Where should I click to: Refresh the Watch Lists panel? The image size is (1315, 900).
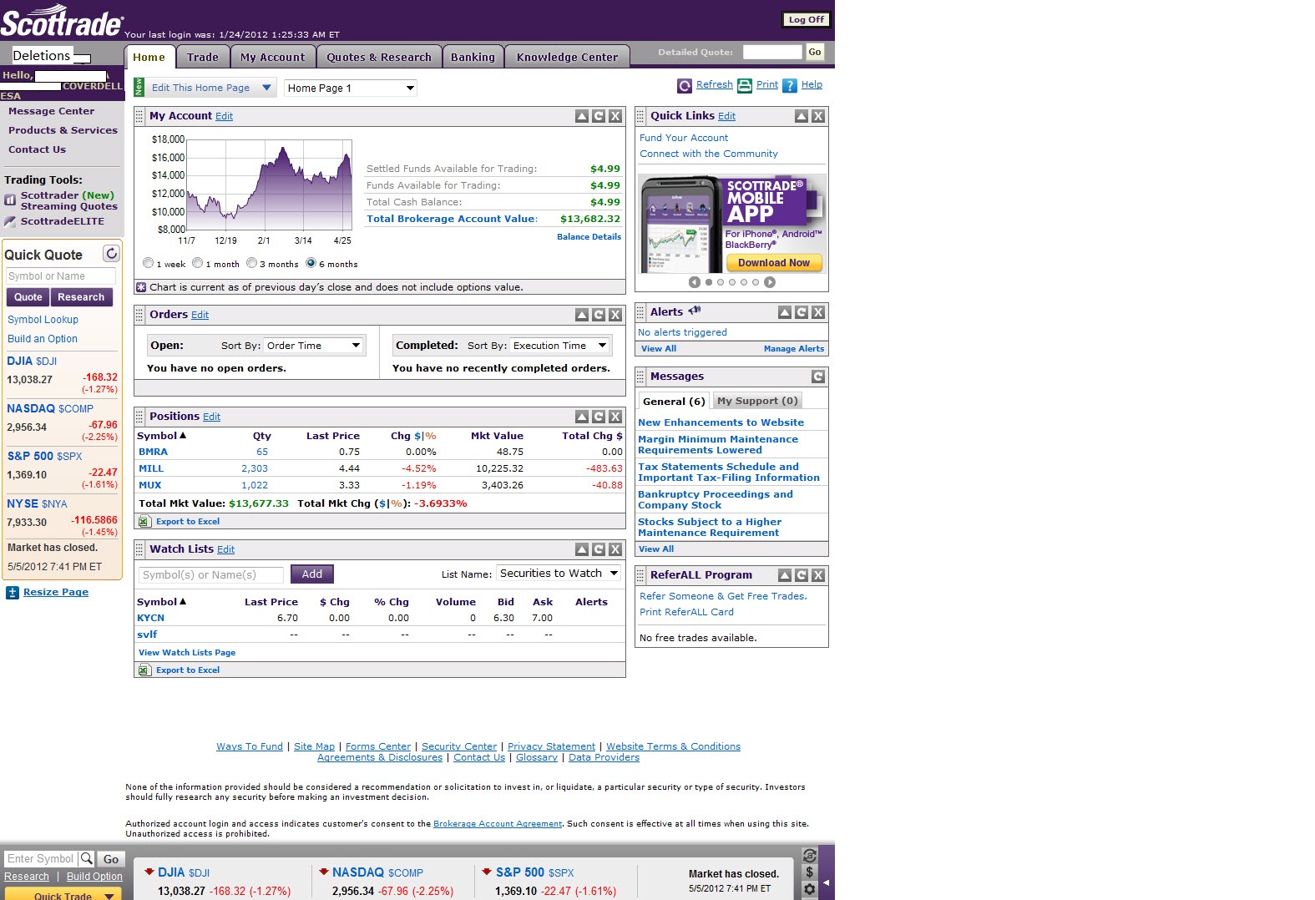[x=599, y=549]
